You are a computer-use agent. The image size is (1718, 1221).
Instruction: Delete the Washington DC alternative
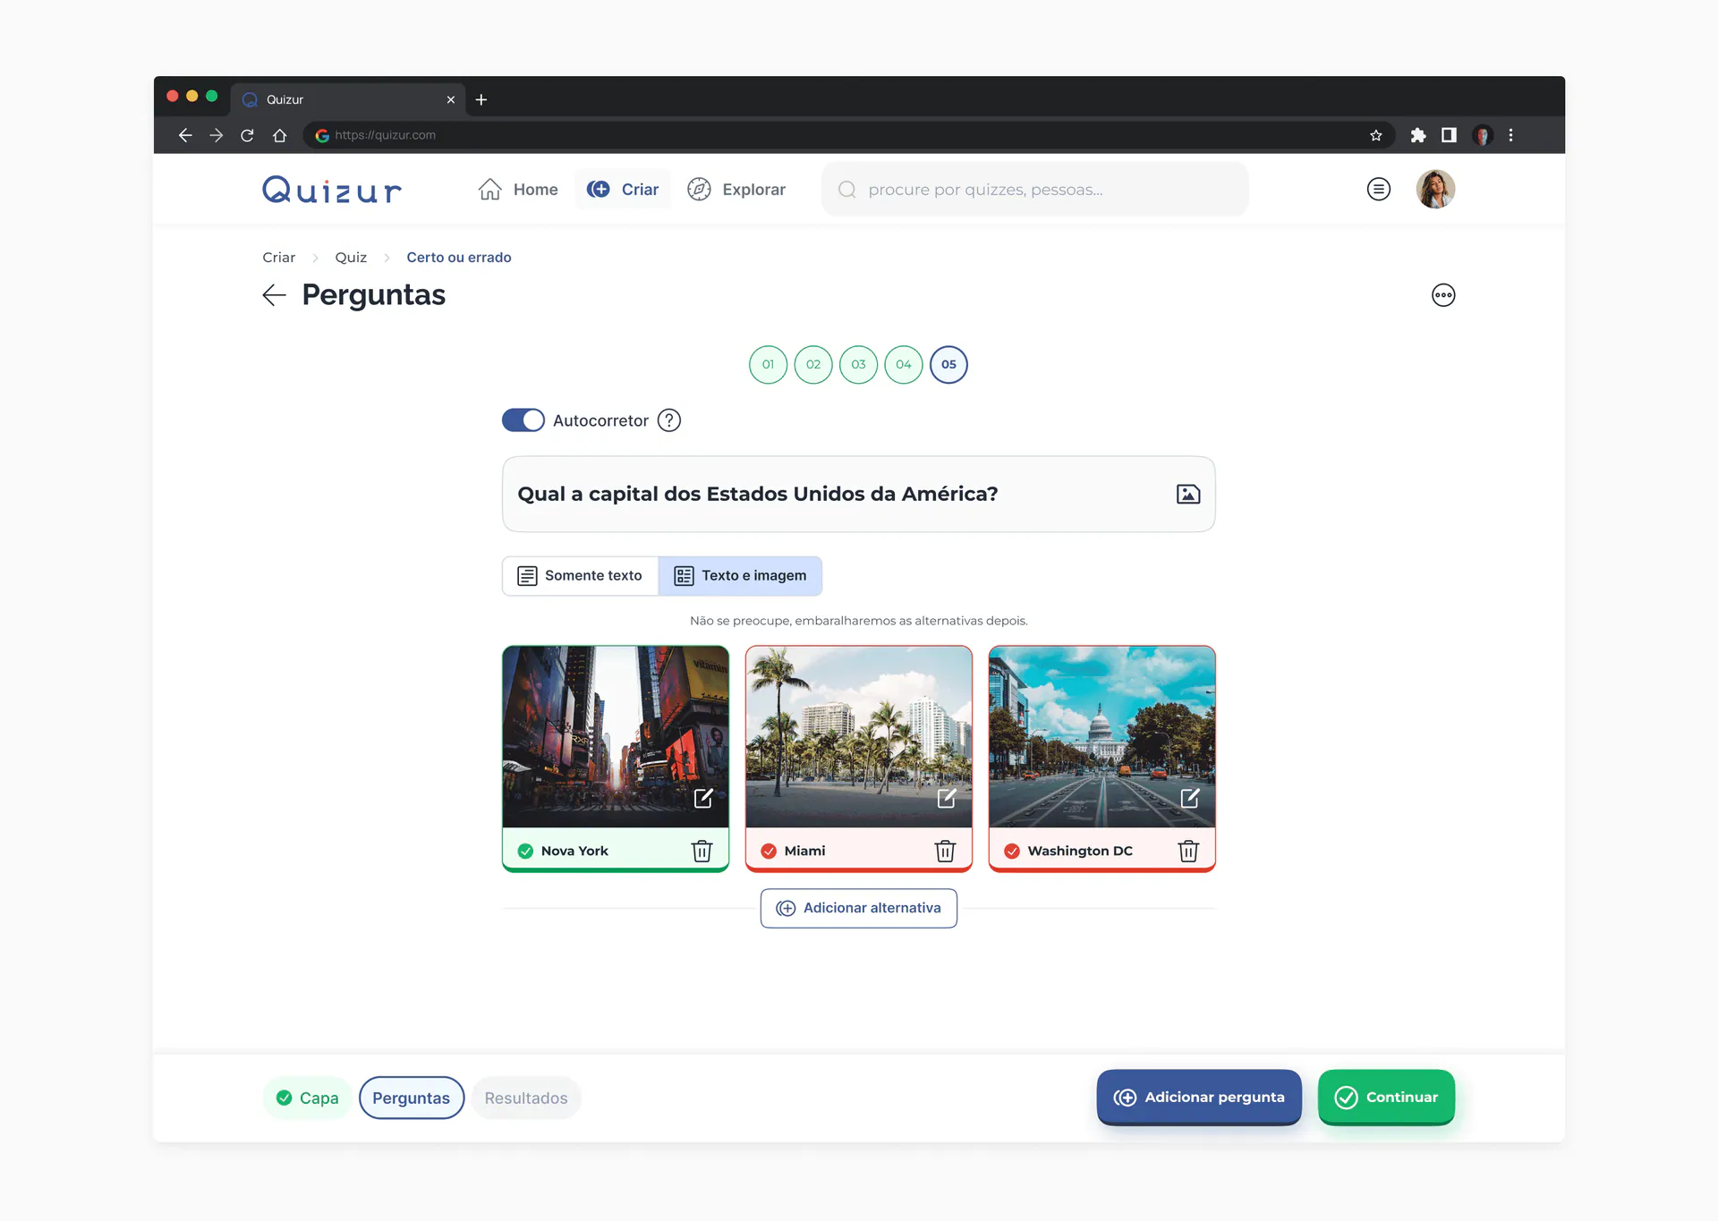point(1188,851)
